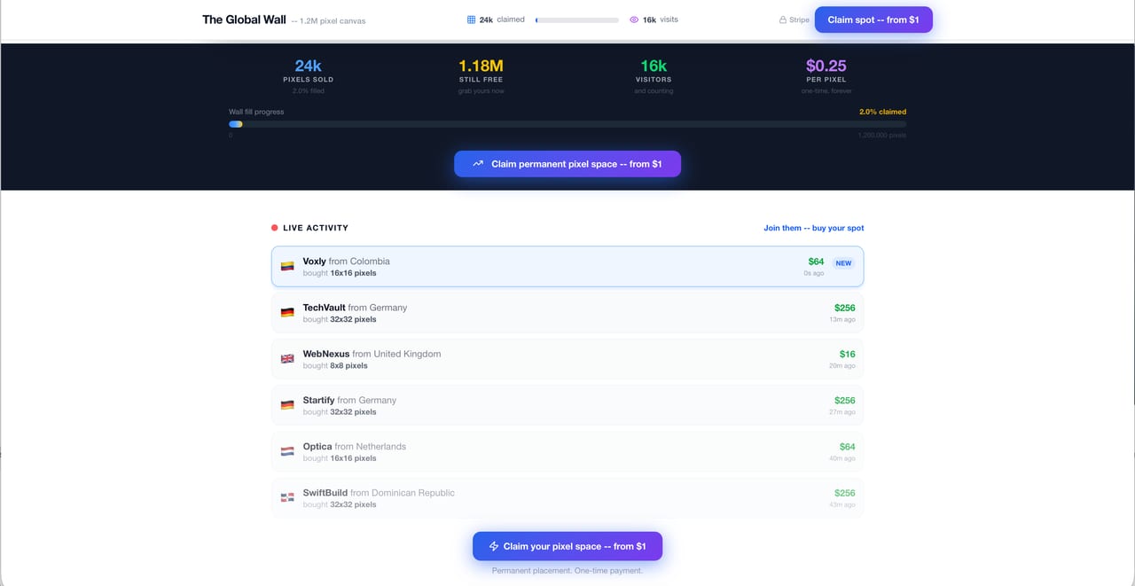Click the LIVE ACTIVITY heading
This screenshot has width=1135, height=586.
tap(316, 228)
